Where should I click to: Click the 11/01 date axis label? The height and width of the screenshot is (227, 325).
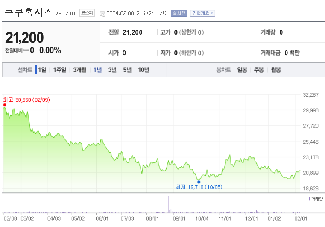(x=225, y=218)
